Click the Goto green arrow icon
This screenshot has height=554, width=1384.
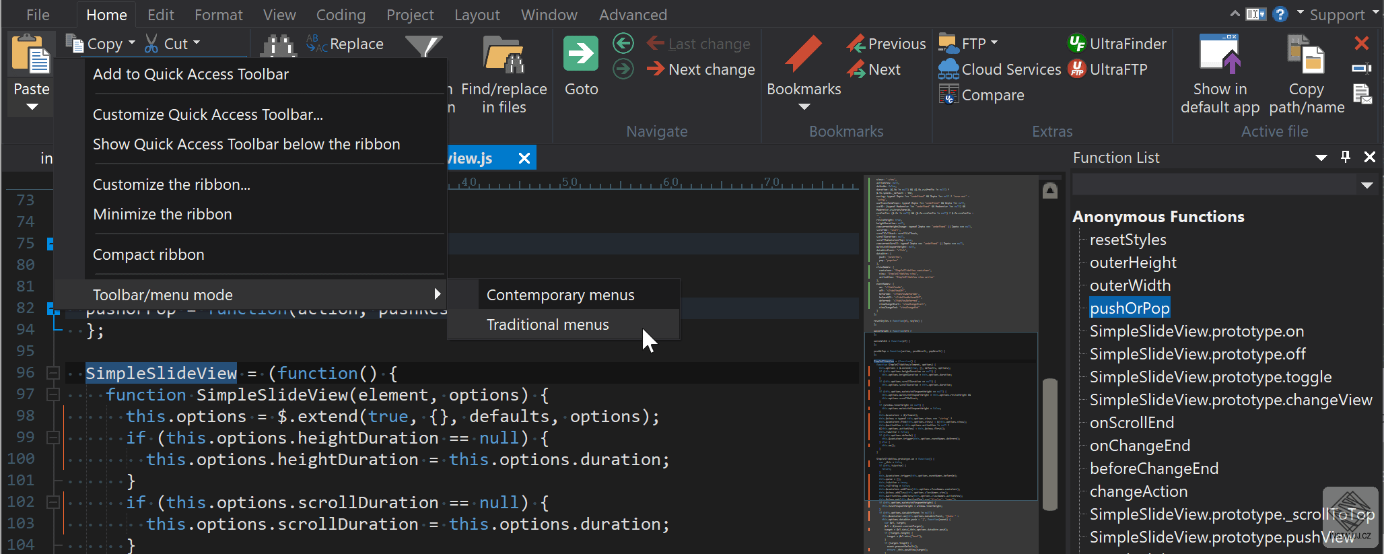point(580,54)
